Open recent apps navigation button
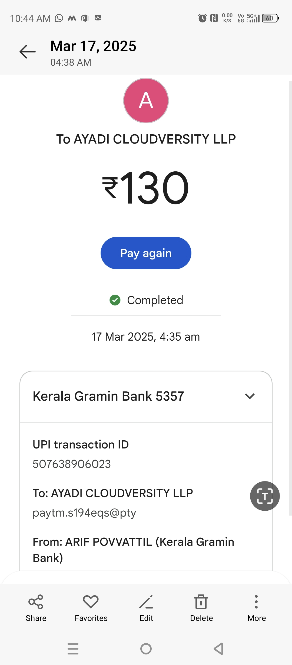 click(x=73, y=649)
